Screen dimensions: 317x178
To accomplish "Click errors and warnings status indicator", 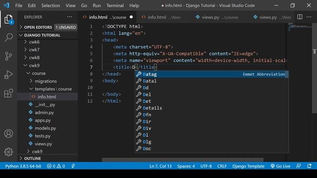I will pyautogui.click(x=56, y=166).
